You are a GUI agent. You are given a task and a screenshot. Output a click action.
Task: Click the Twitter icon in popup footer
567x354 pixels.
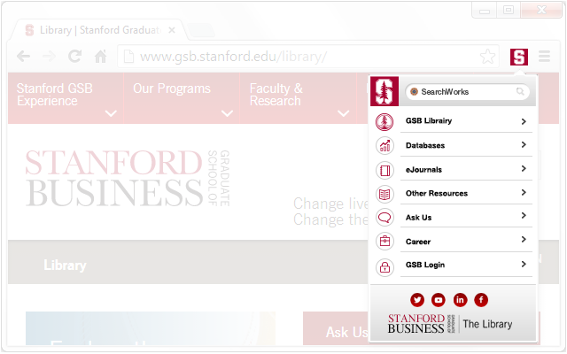coord(417,300)
